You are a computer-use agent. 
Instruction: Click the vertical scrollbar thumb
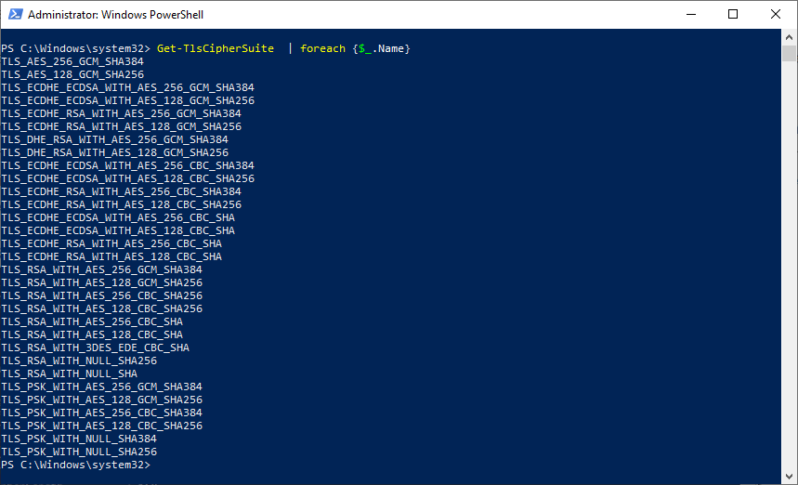click(x=789, y=54)
